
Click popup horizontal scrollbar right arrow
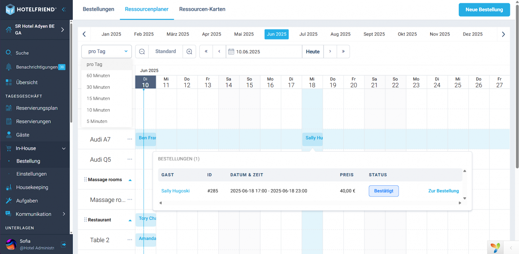[x=460, y=203]
